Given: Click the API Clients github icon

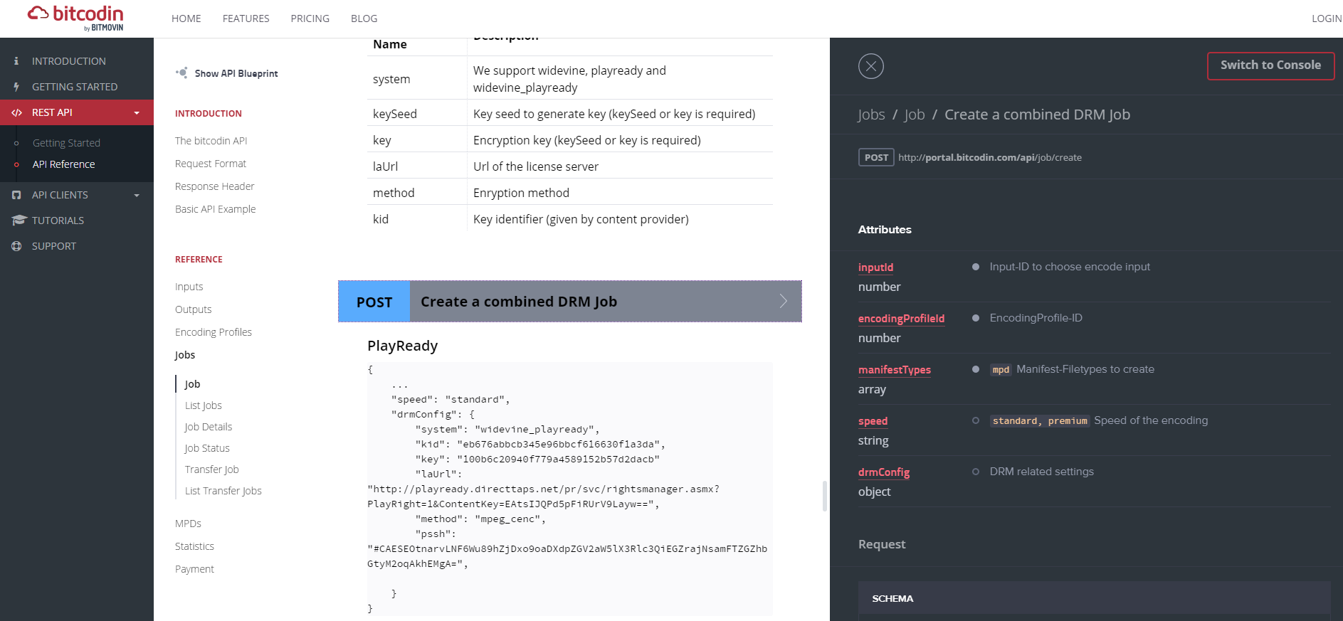Looking at the screenshot, I should pos(16,195).
